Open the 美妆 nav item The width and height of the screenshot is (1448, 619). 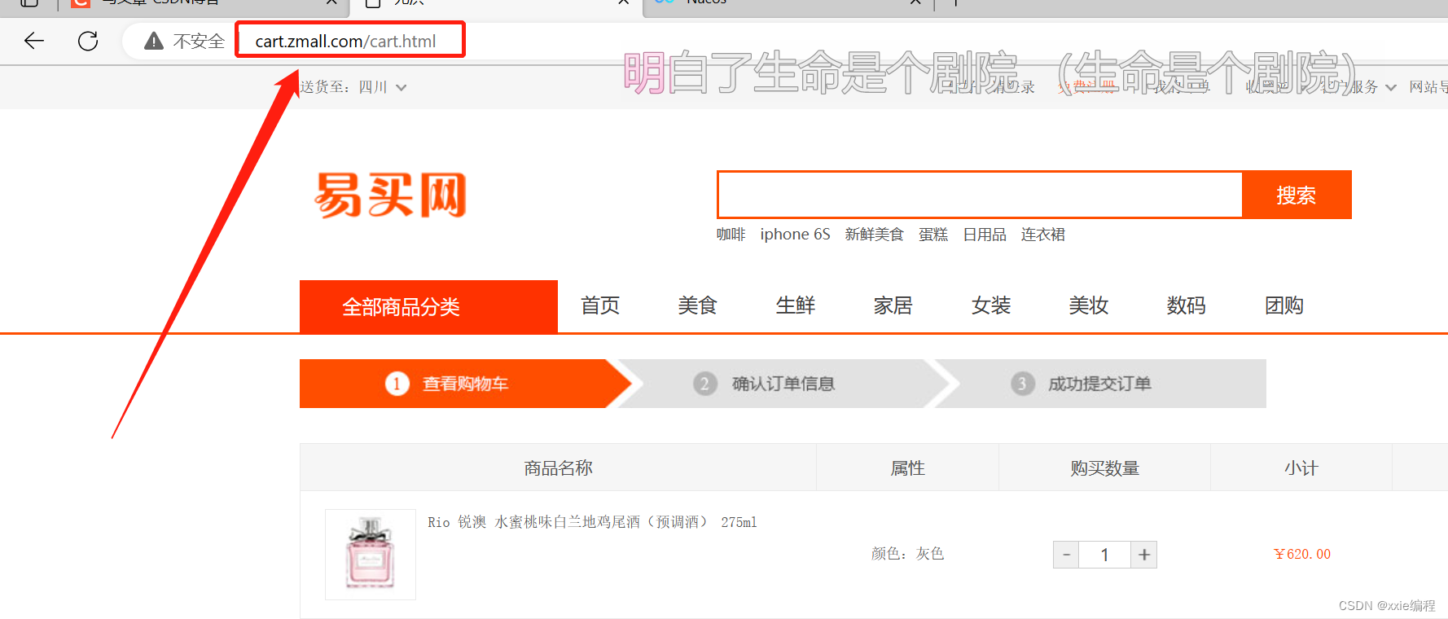pyautogui.click(x=1089, y=305)
